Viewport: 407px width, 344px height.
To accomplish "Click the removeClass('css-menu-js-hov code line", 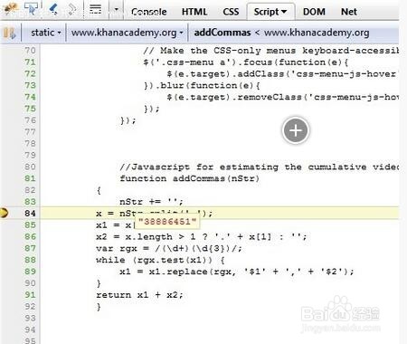I will point(282,97).
